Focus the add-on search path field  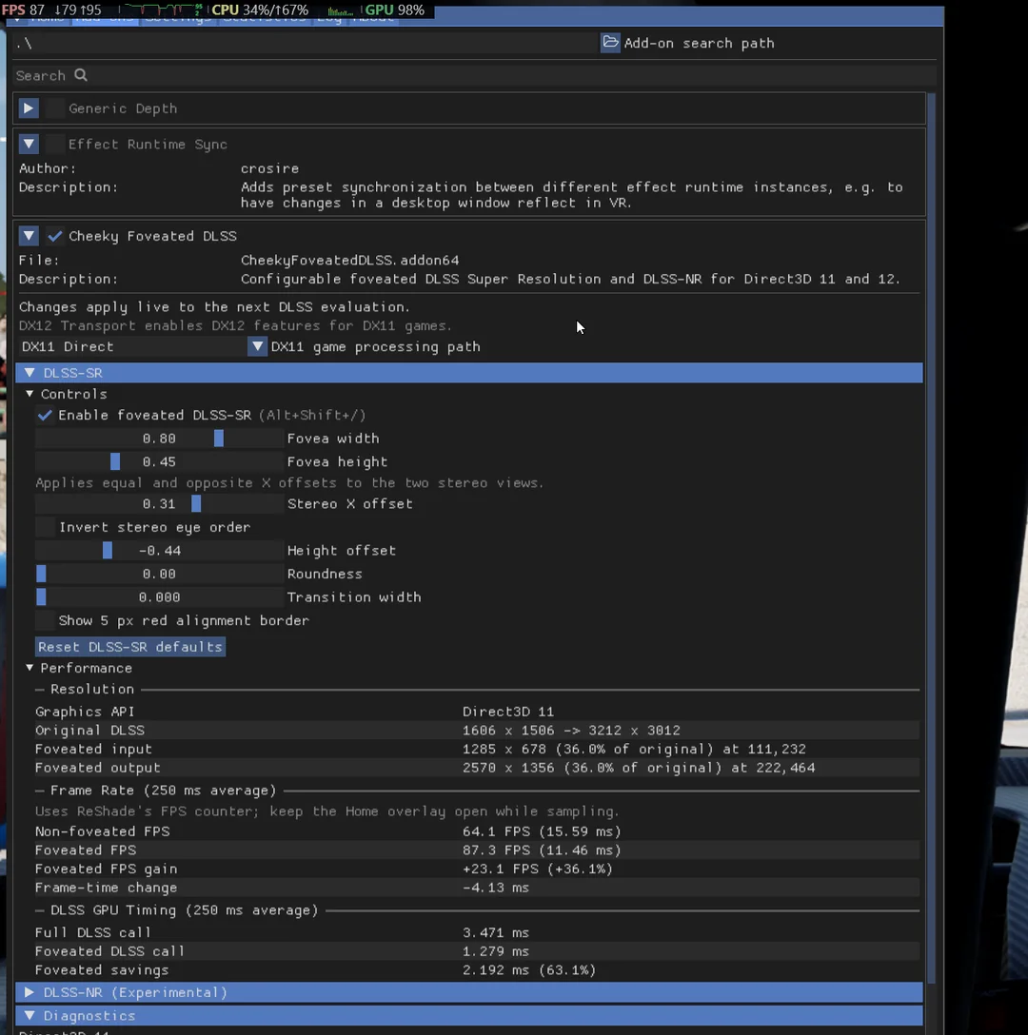coord(306,43)
